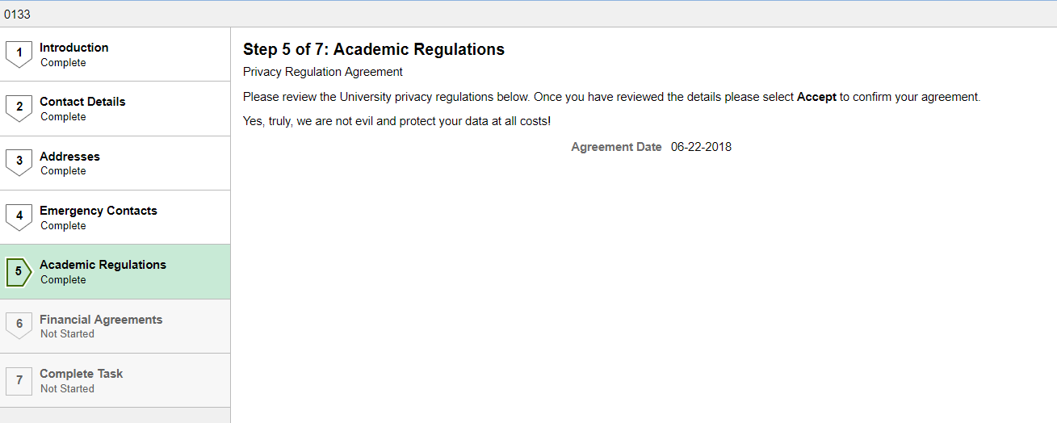1057x423 pixels.
Task: Click the step 7 square badge icon
Action: (x=19, y=380)
